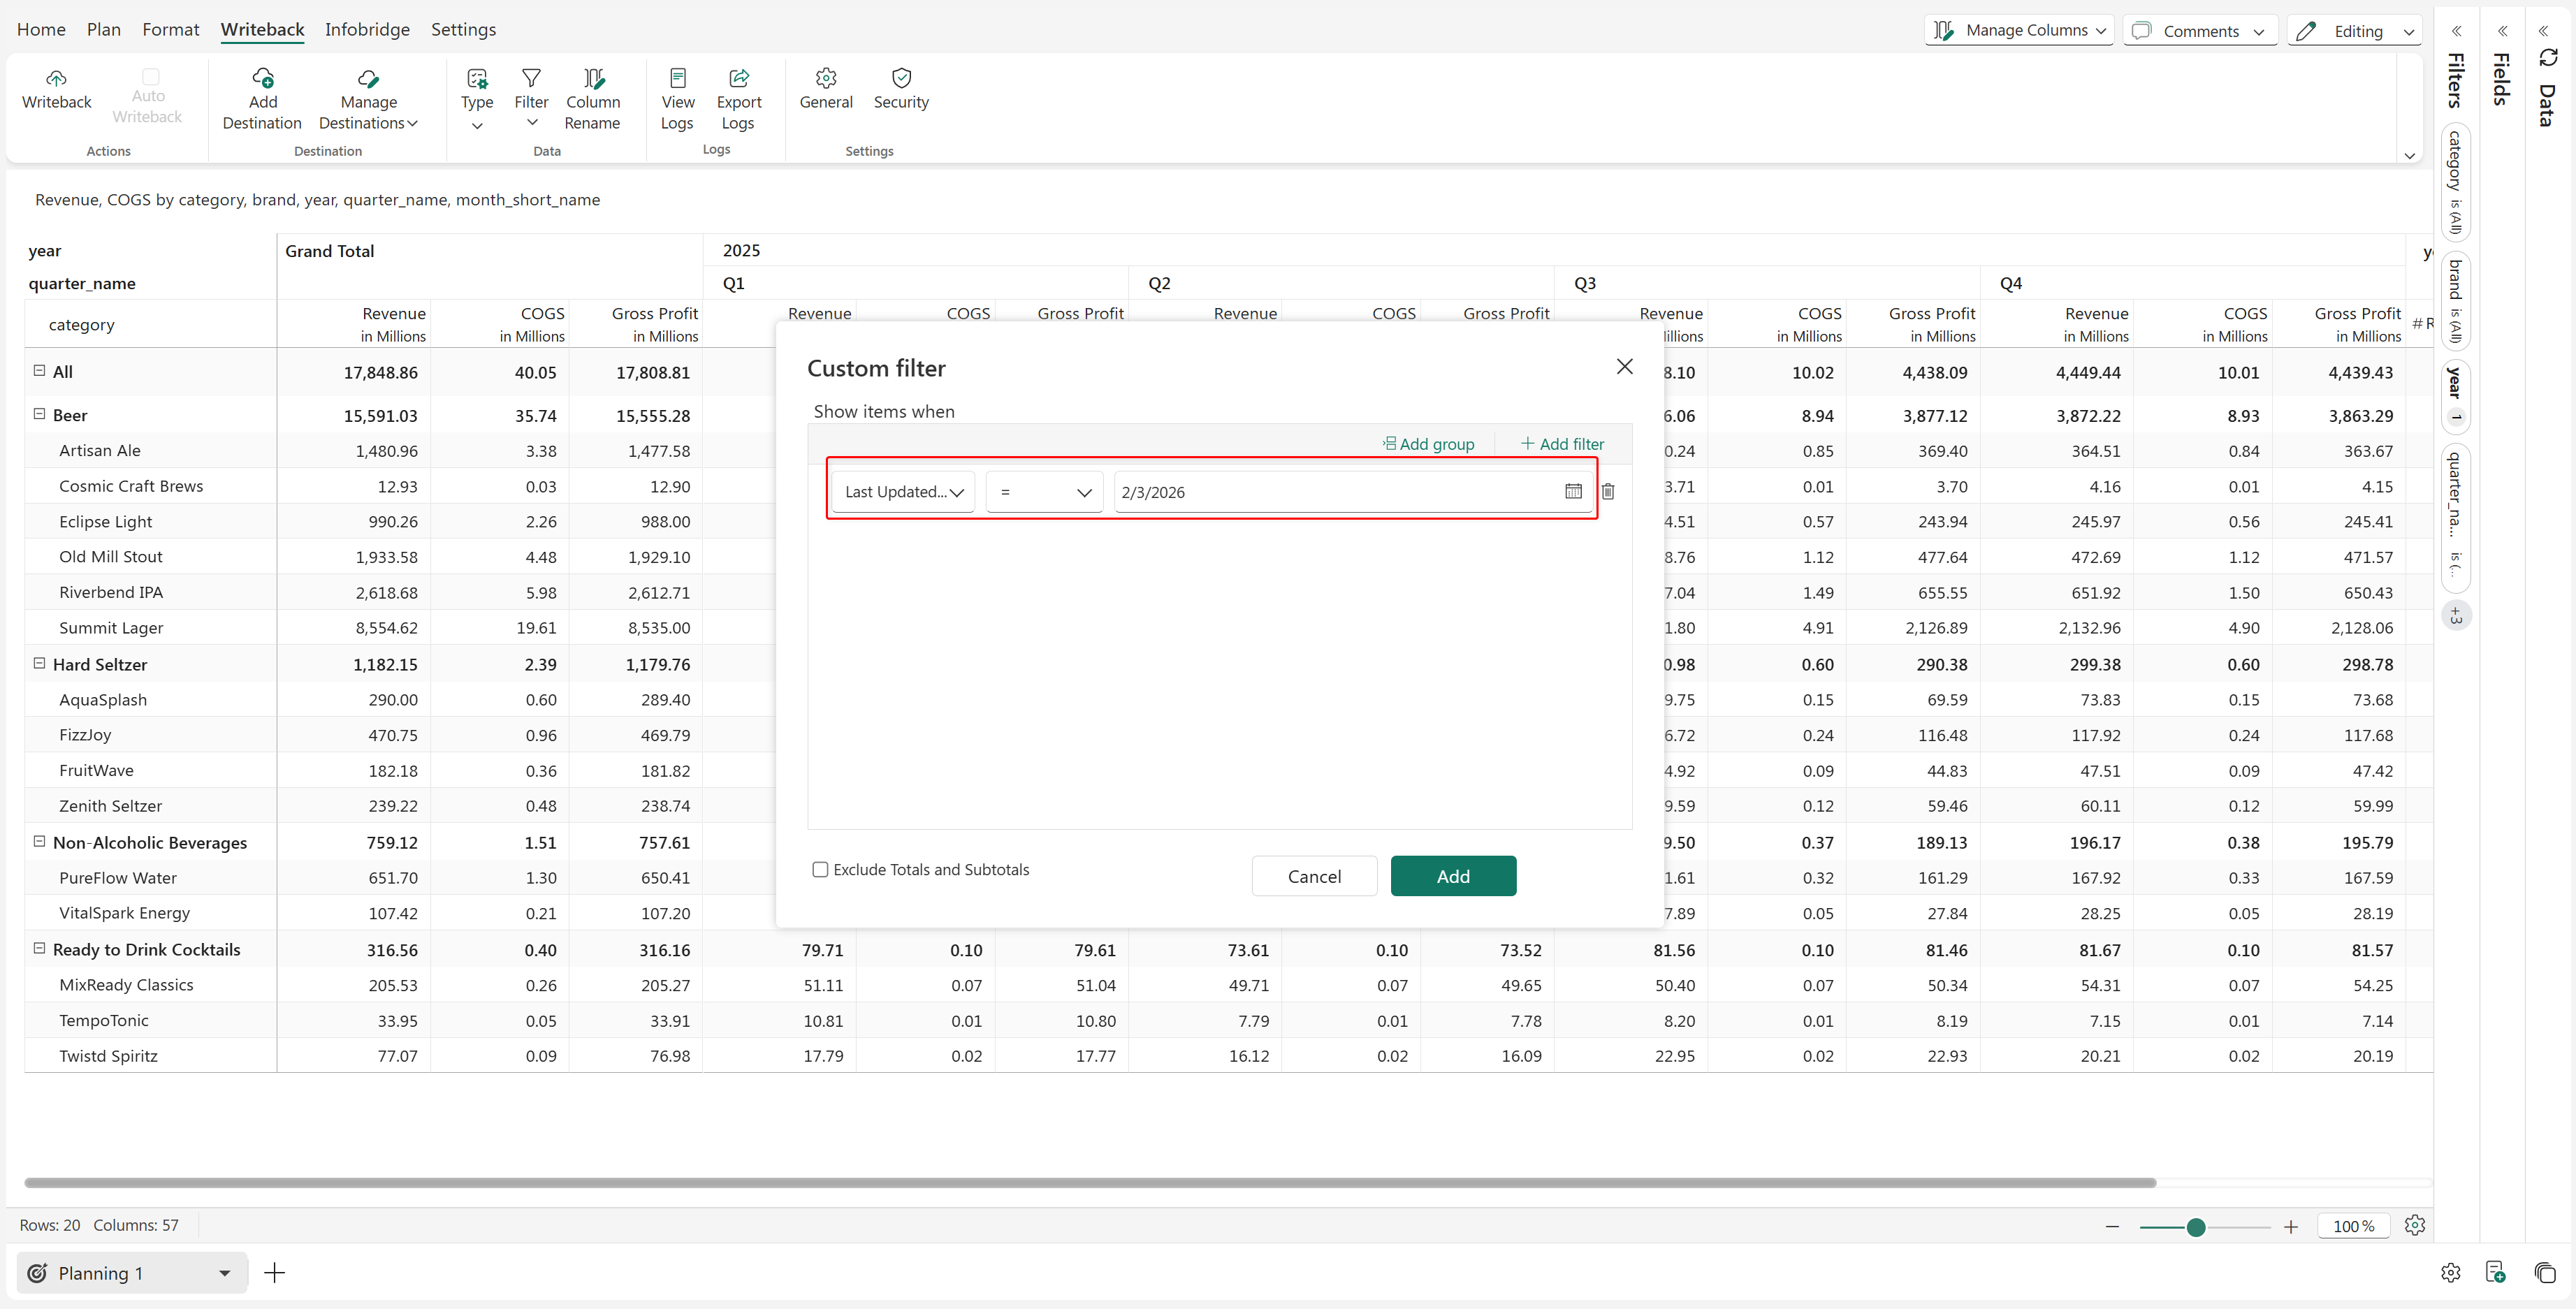Expand the Manage Destinations dropdown
The height and width of the screenshot is (1309, 2576).
[368, 112]
